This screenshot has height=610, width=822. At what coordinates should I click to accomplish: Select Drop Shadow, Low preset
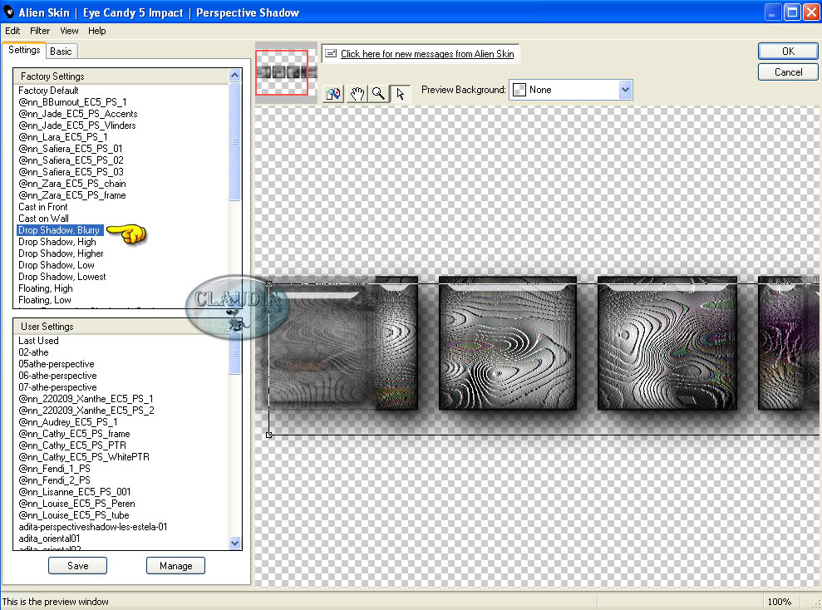(56, 264)
